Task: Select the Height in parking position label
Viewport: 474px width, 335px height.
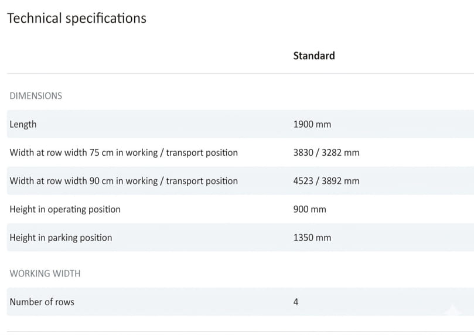Action: 61,238
